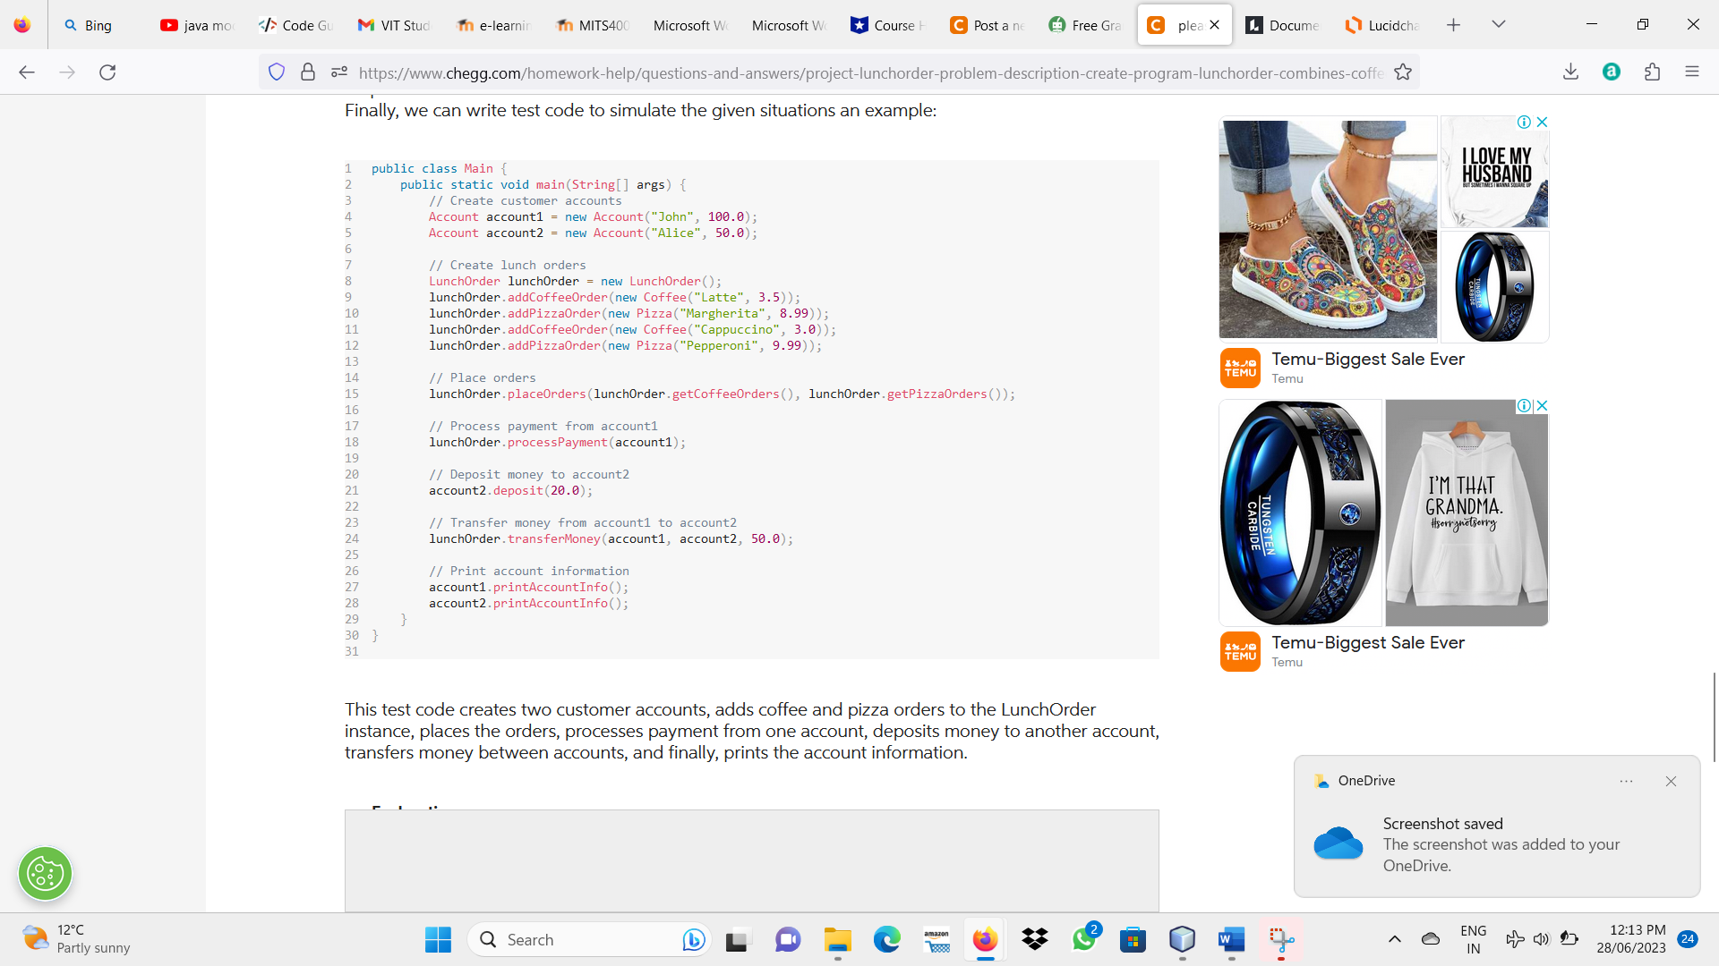Bookmark this page with the star icon
The width and height of the screenshot is (1719, 966).
[x=1403, y=72]
